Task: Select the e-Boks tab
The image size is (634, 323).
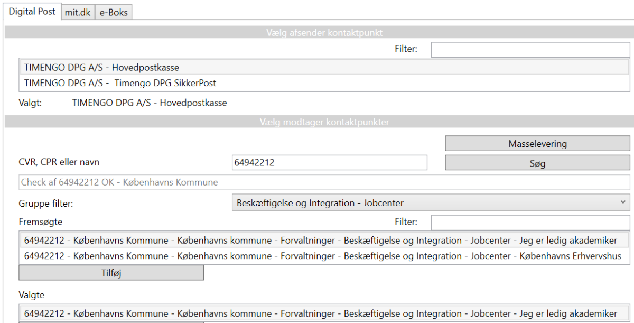Action: (114, 12)
